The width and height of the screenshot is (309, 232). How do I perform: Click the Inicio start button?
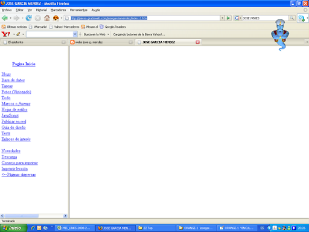pyautogui.click(x=13, y=228)
